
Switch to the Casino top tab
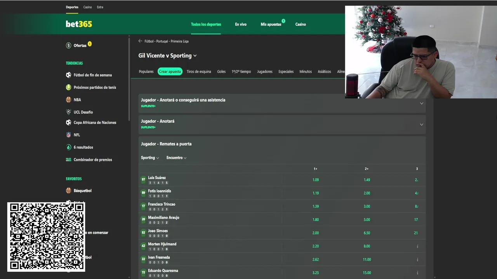88,7
